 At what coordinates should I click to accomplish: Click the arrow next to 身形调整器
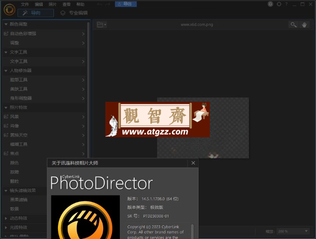click(83, 99)
